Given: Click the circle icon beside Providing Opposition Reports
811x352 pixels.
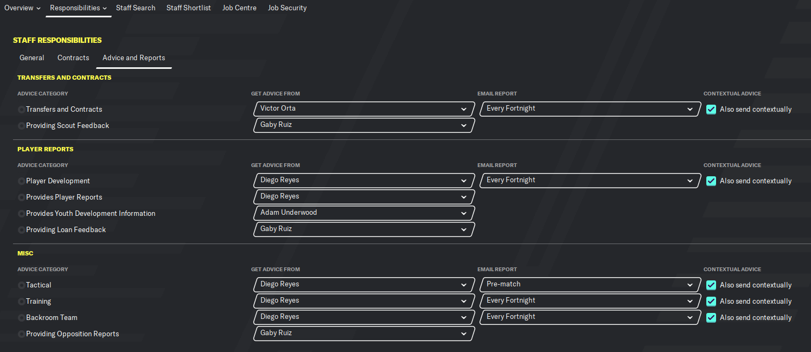Looking at the screenshot, I should tap(22, 334).
